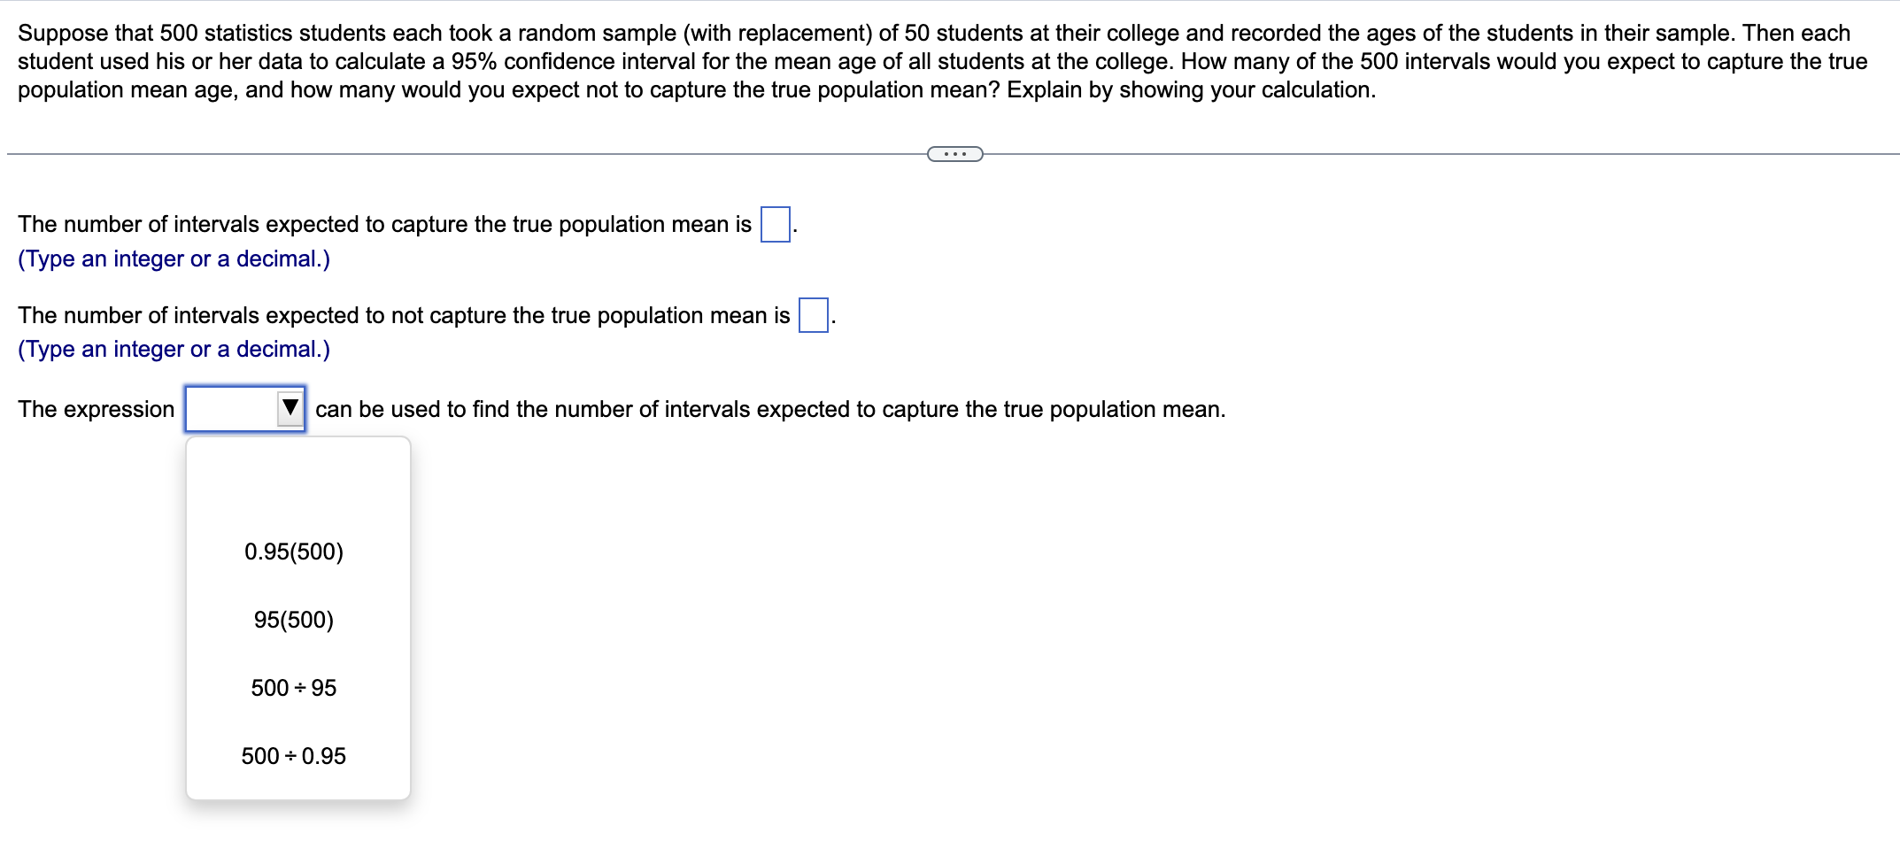Select the 0.95(500) dropdown option

[294, 551]
